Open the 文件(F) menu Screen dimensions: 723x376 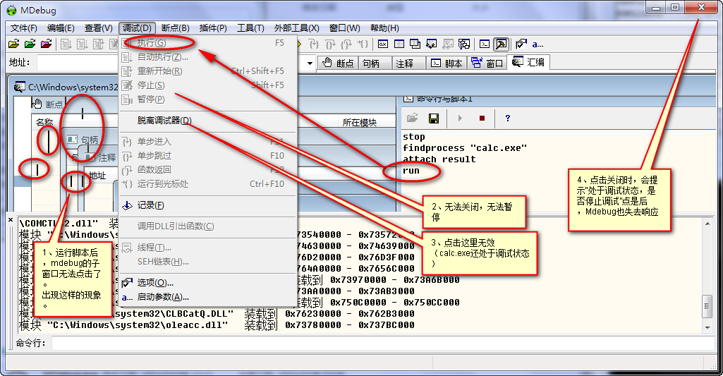[x=23, y=28]
